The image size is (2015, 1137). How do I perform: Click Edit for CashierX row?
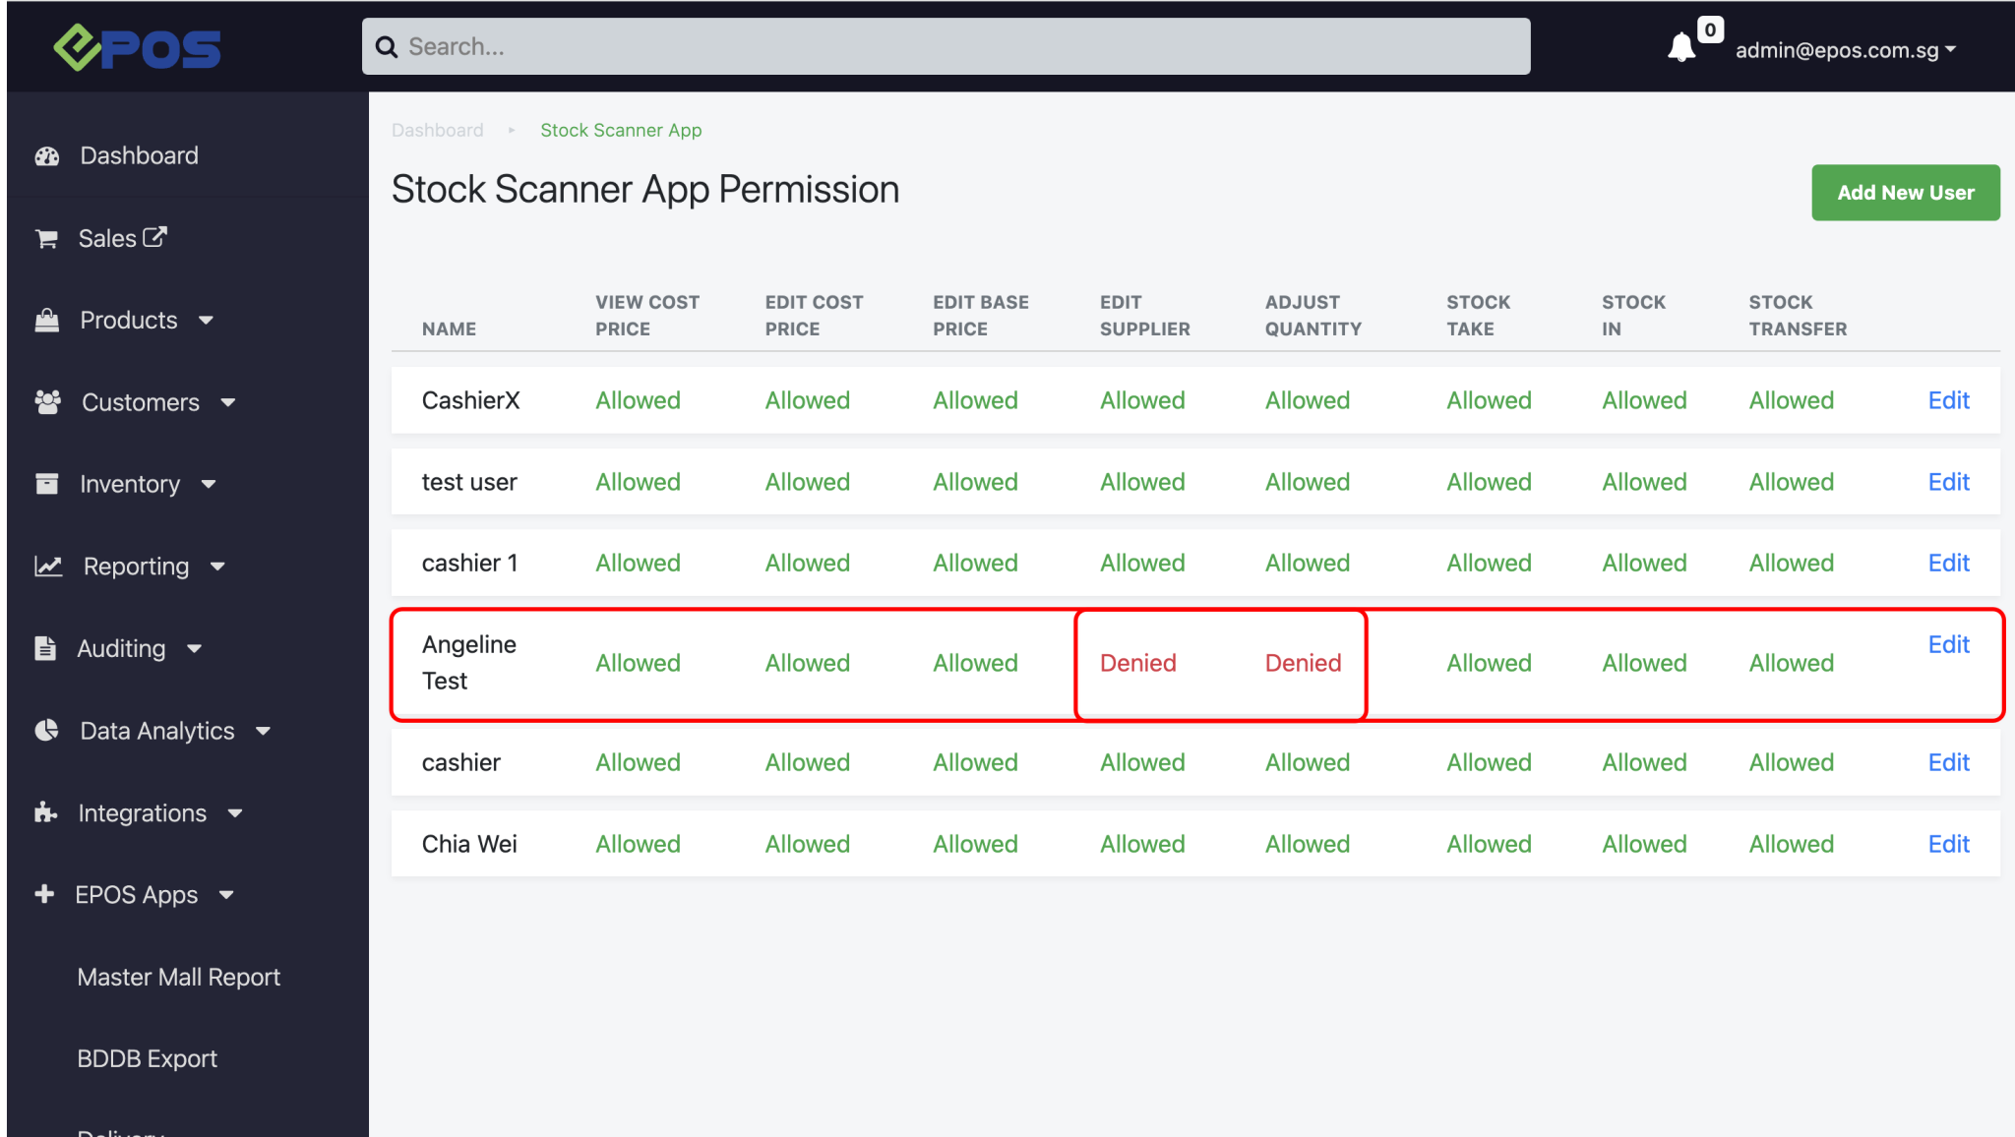click(x=1948, y=400)
